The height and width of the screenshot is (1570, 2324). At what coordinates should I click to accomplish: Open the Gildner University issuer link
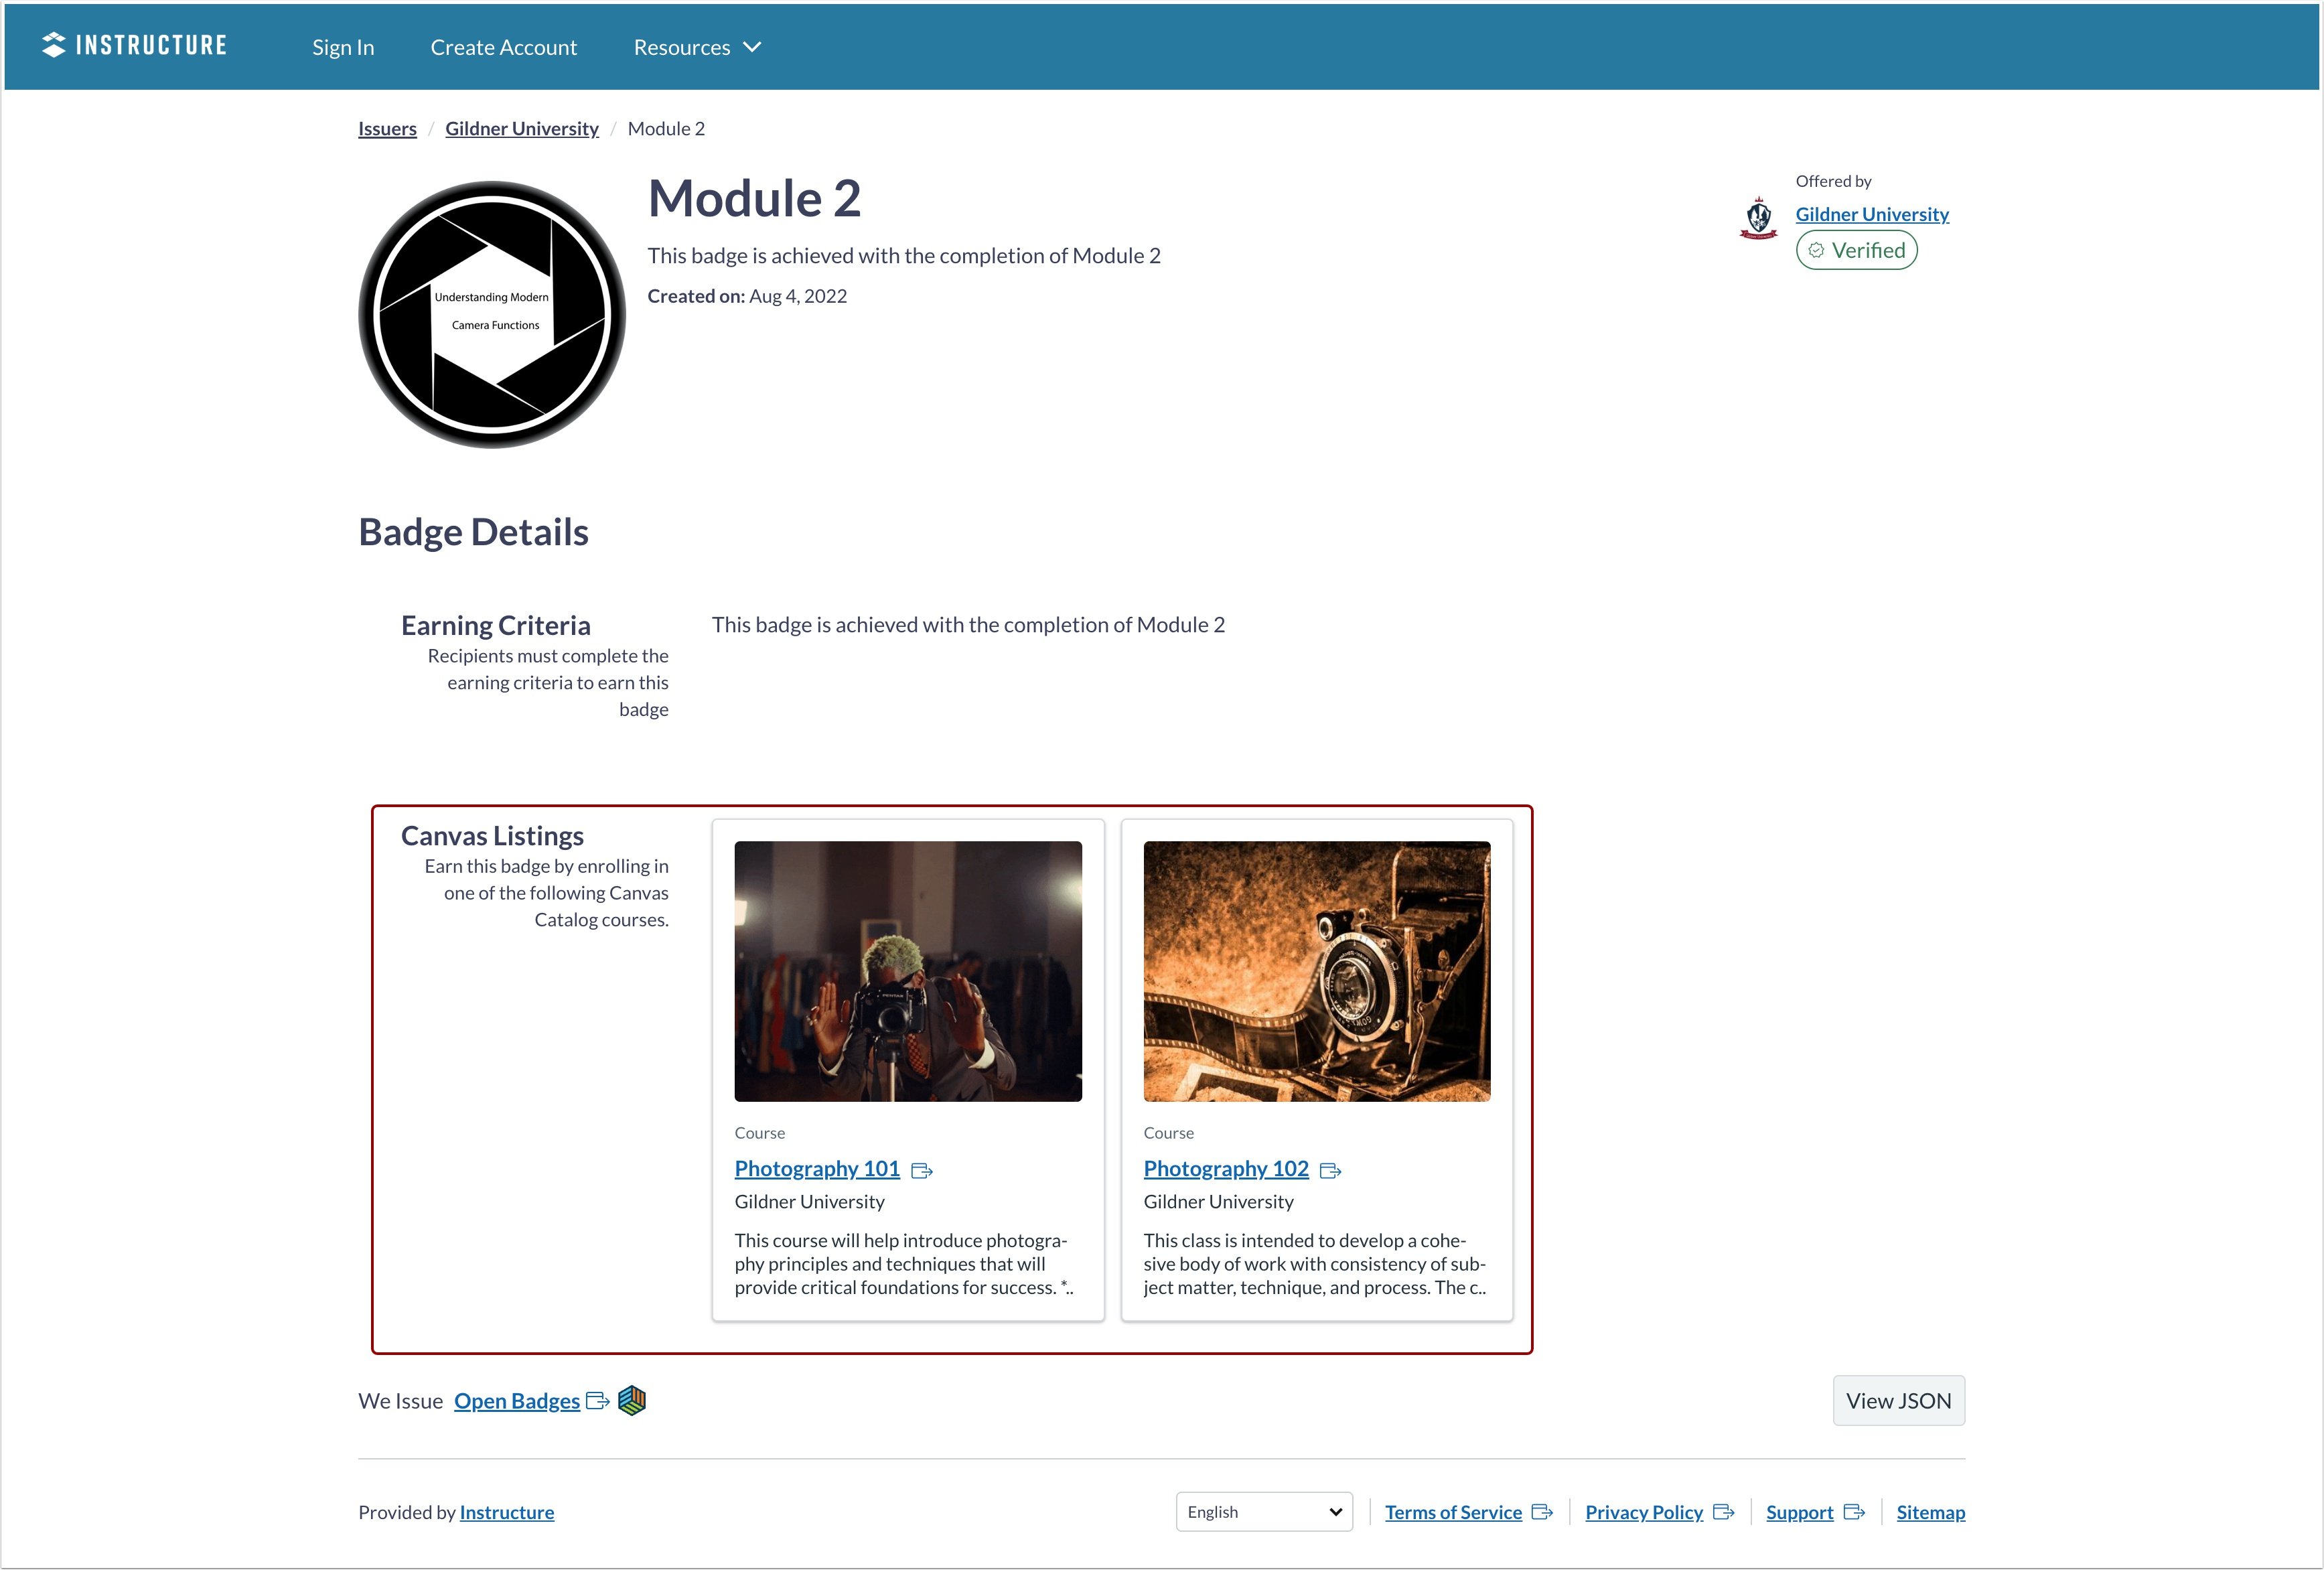click(1871, 214)
